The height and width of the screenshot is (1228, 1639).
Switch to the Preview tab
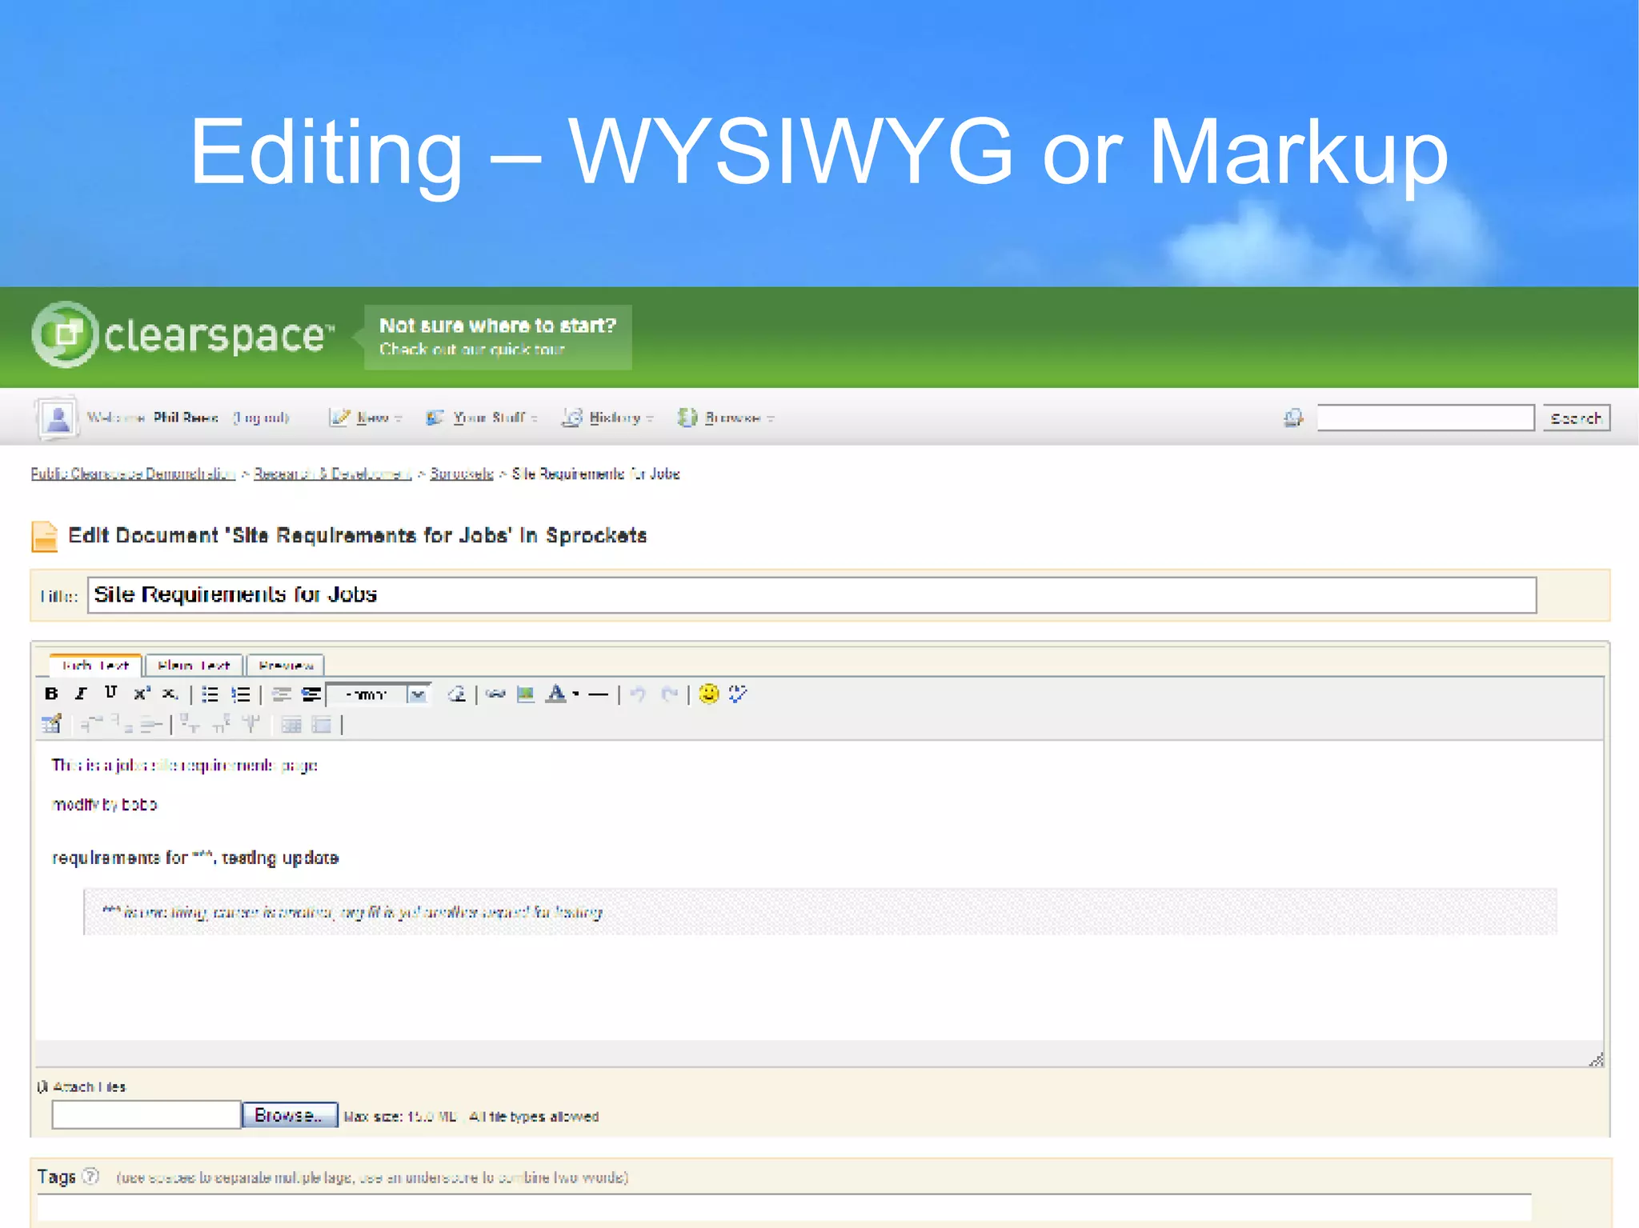tap(286, 666)
